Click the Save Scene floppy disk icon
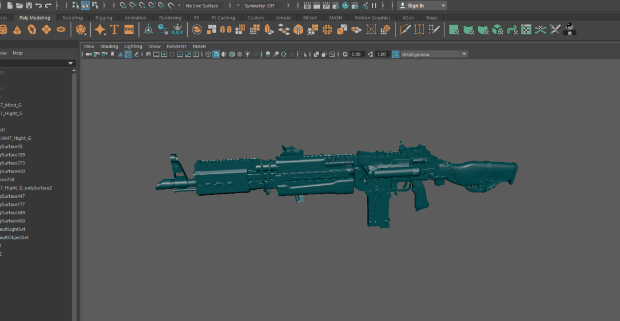Image resolution: width=620 pixels, height=321 pixels. pos(29,6)
